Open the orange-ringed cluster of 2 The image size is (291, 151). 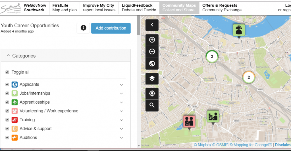pos(249,77)
